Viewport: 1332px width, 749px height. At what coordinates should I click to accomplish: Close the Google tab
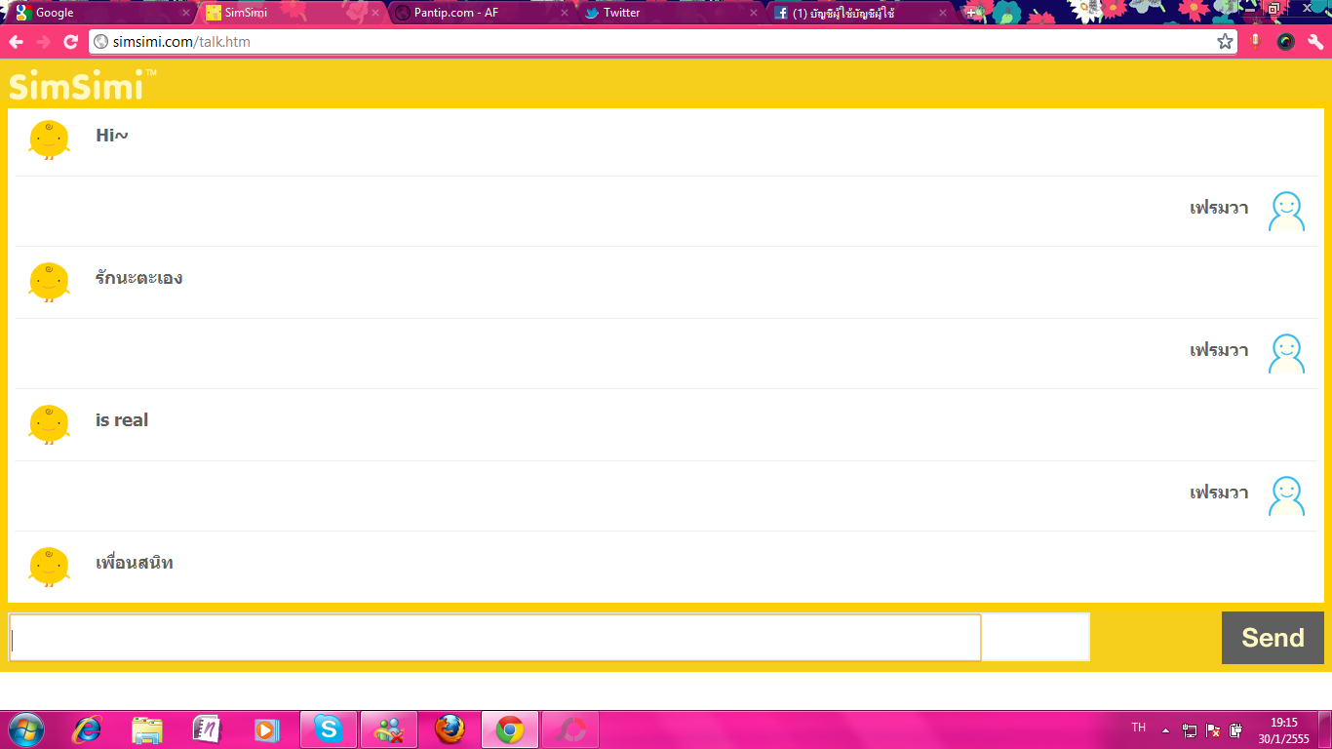click(x=186, y=13)
